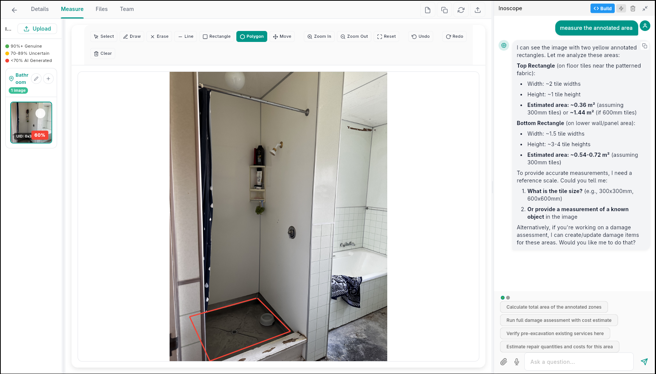Start voice input with the microphone icon
The height and width of the screenshot is (374, 656).
516,362
